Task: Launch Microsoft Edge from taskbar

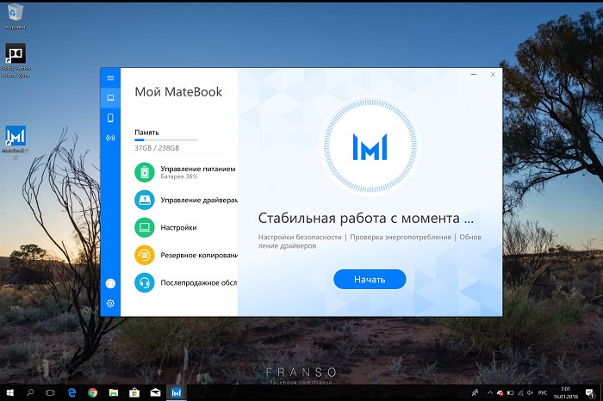Action: pyautogui.click(x=71, y=392)
